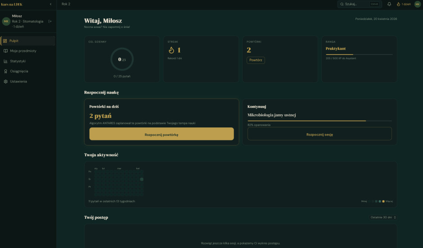Open Moje przedmioty from the sidebar
Viewport: 423px width, 248px height.
23,51
